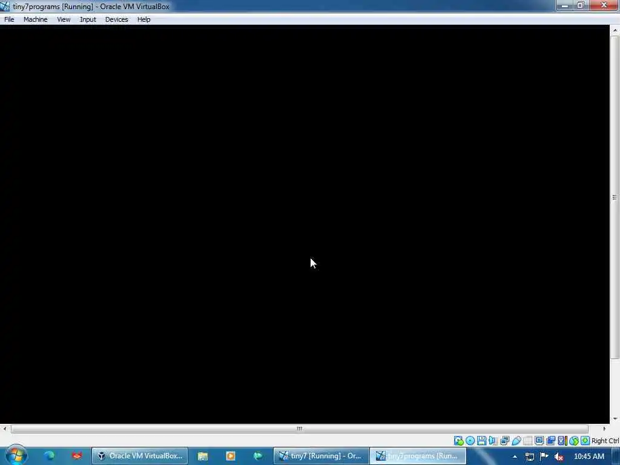This screenshot has width=620, height=465.
Task: Open the Input menu
Action: click(88, 19)
